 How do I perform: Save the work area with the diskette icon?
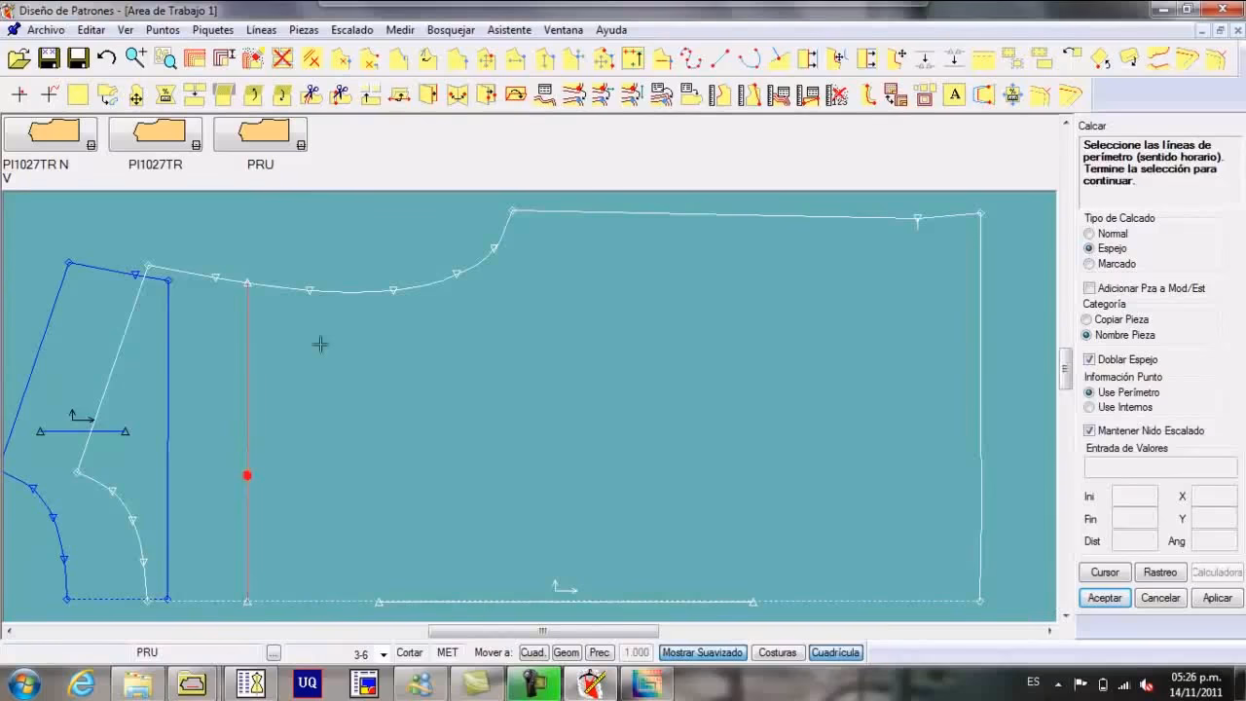click(78, 58)
